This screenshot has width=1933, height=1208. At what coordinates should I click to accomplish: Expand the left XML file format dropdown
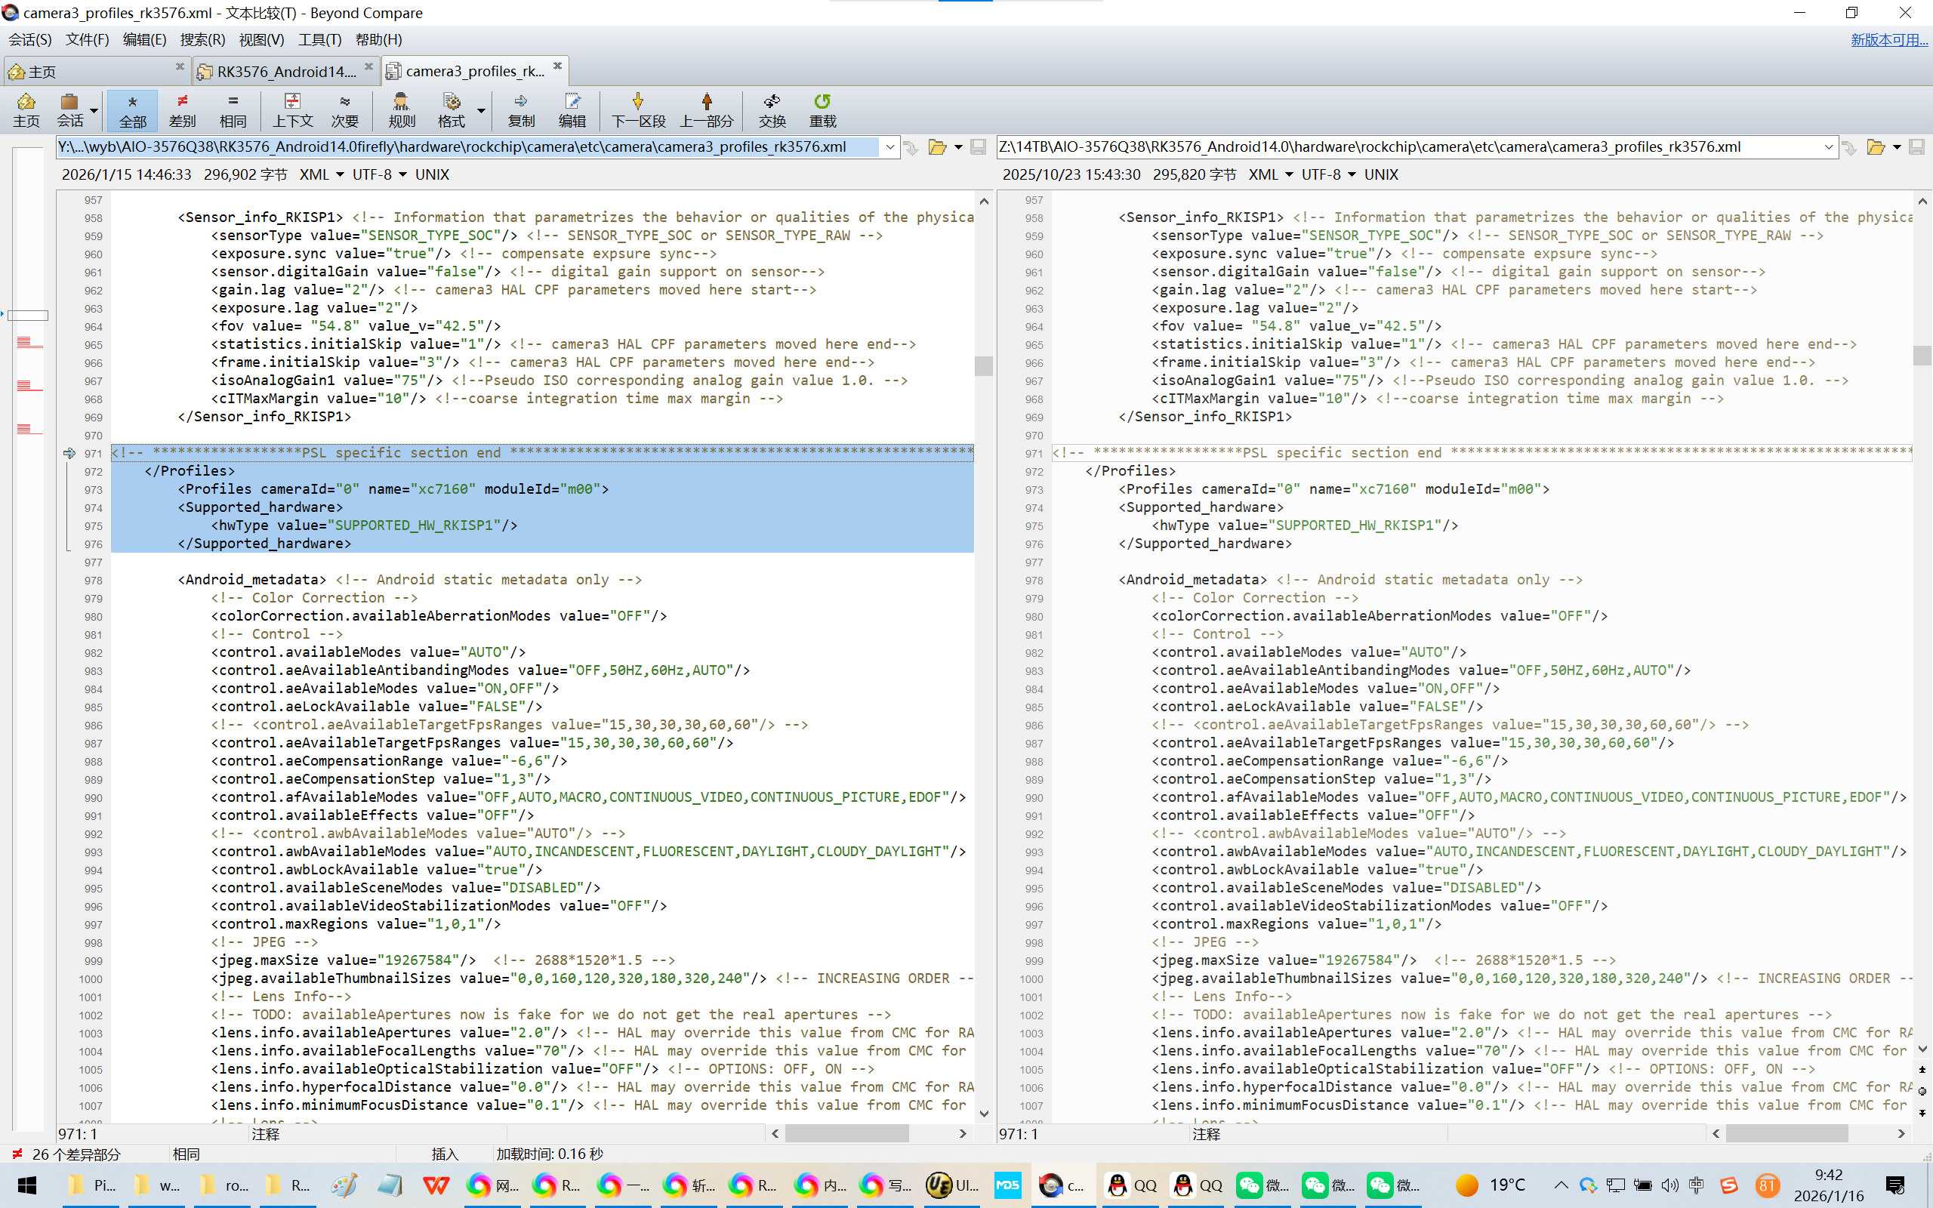pyautogui.click(x=340, y=174)
